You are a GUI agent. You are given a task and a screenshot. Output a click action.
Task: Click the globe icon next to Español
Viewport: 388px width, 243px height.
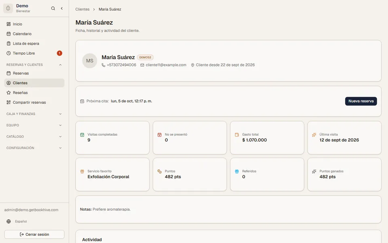coord(8,221)
